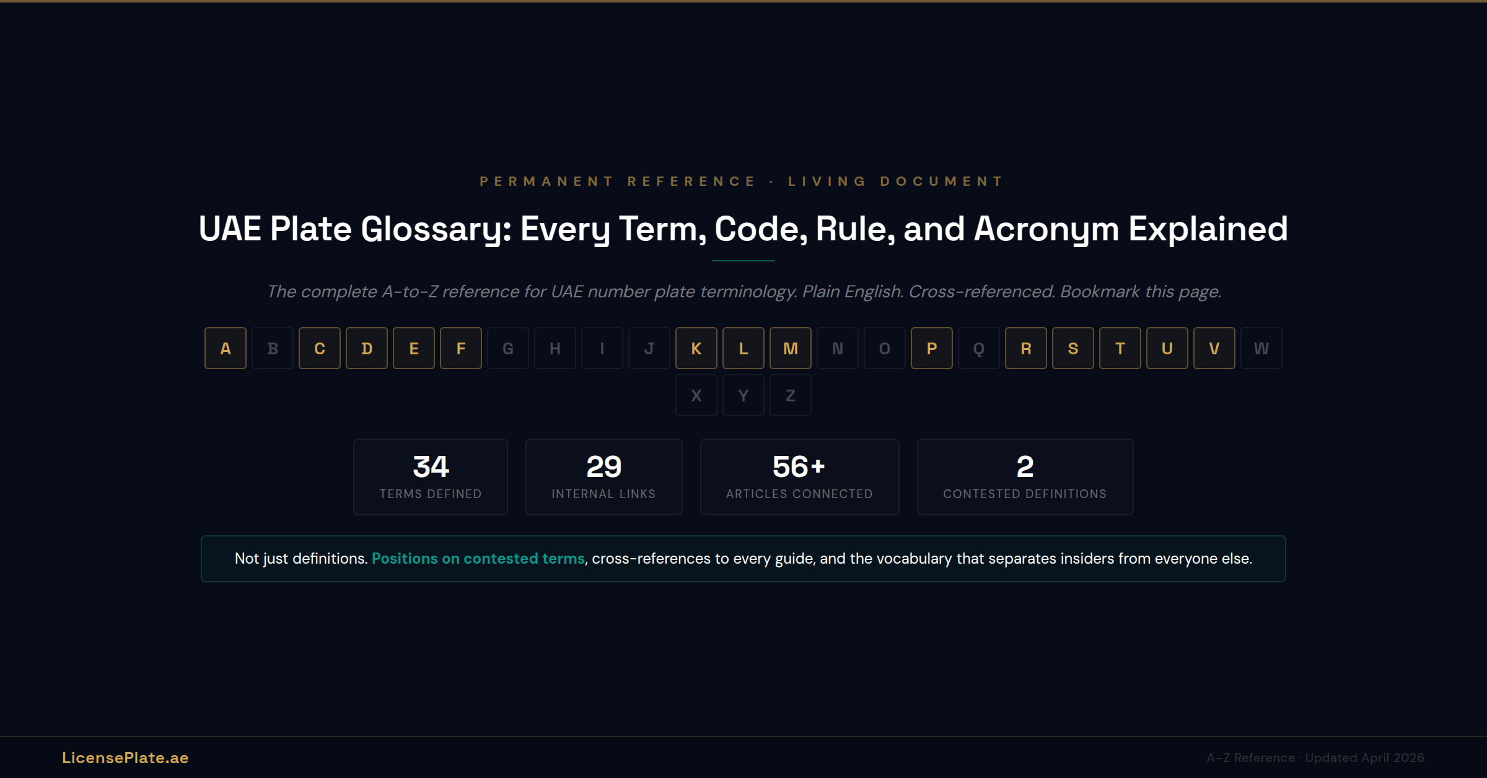Click the R letter button
This screenshot has width=1487, height=778.
tap(1026, 348)
